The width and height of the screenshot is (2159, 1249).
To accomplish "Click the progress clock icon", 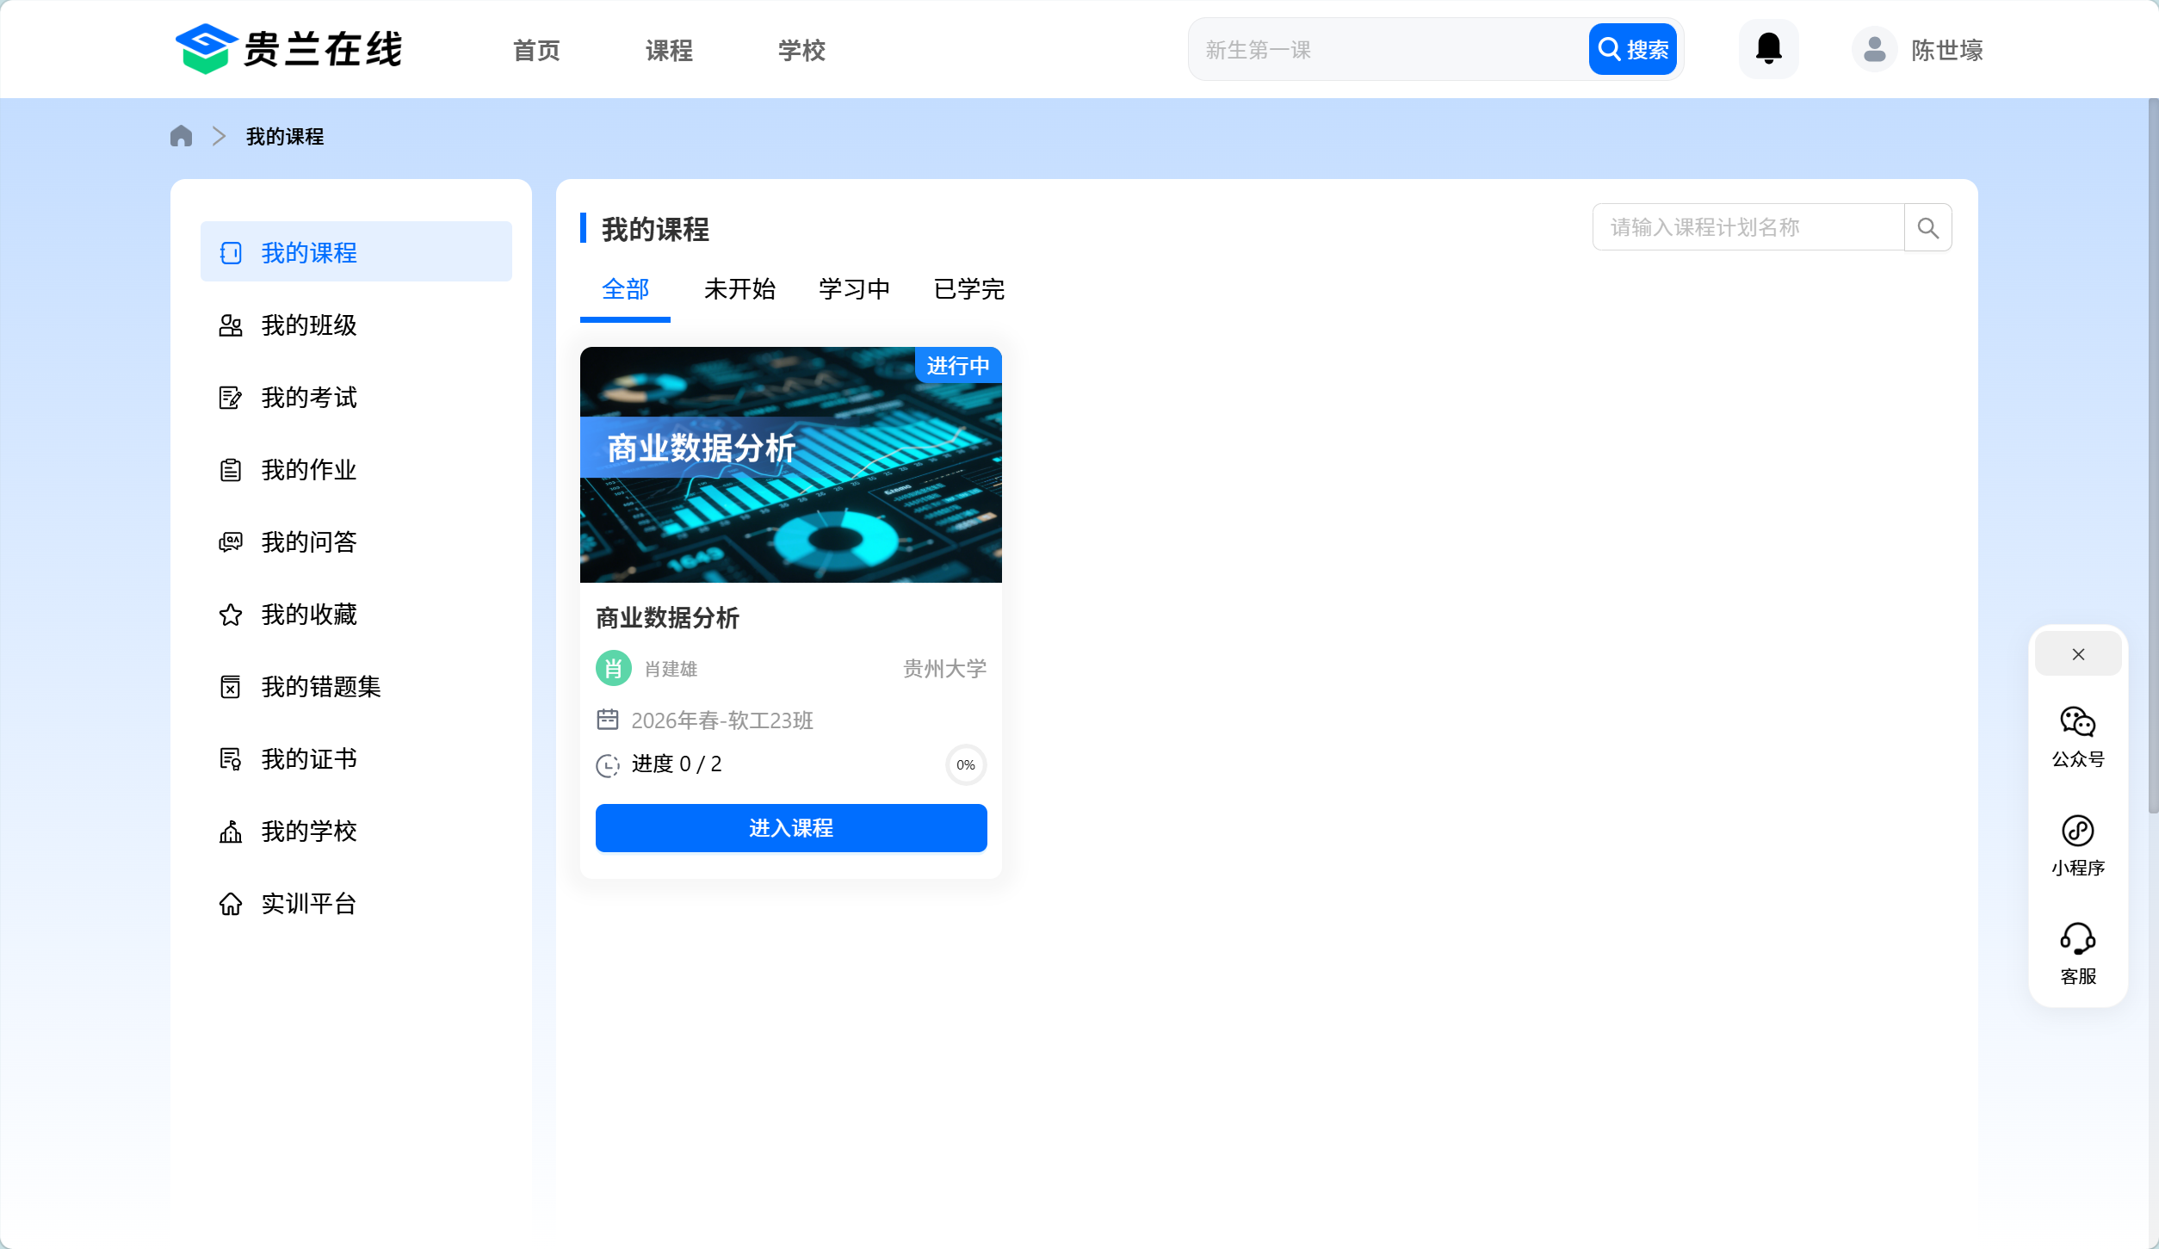I will click(x=608, y=764).
